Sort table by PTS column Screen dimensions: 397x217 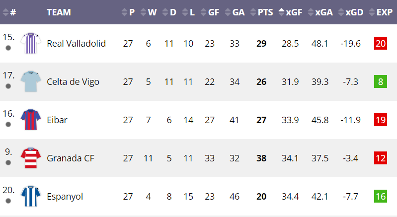coord(261,12)
